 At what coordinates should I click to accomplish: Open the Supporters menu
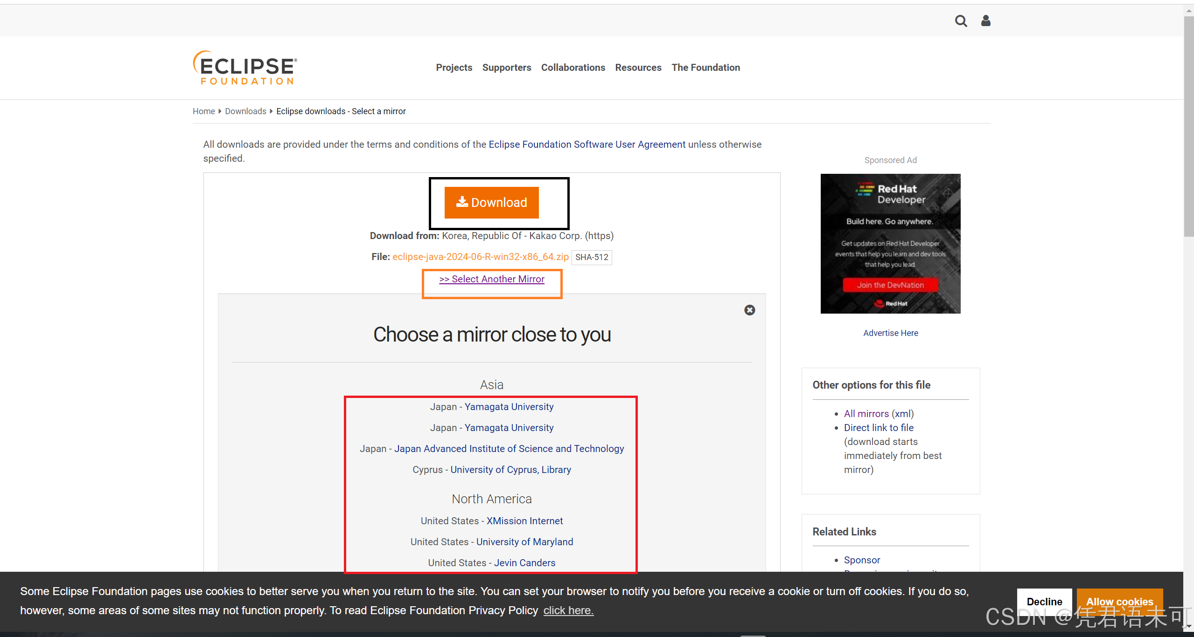pyautogui.click(x=507, y=68)
